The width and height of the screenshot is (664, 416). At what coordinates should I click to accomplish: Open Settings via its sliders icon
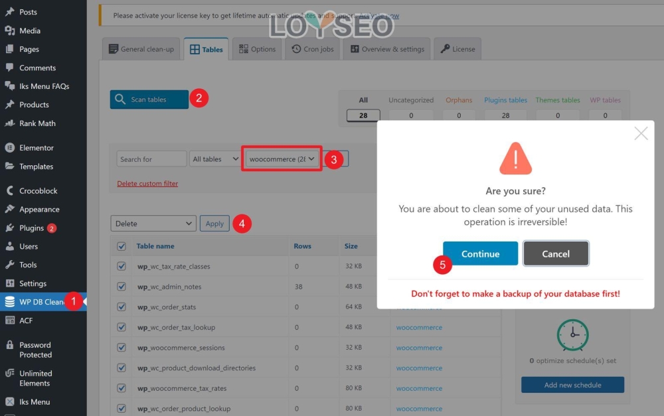tap(10, 283)
